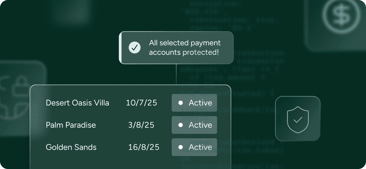The width and height of the screenshot is (366, 169).
Task: Click the status dot in Desert Oasis Villa row
Action: (x=181, y=103)
